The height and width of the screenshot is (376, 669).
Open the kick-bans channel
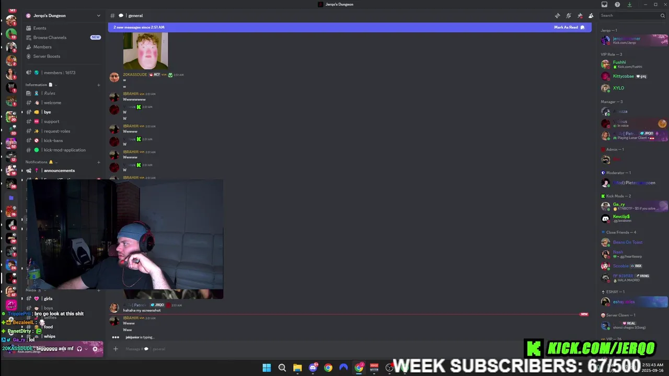pos(63,140)
